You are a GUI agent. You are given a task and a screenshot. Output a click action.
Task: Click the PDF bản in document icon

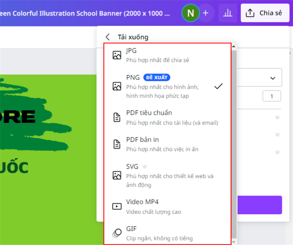pyautogui.click(x=117, y=144)
